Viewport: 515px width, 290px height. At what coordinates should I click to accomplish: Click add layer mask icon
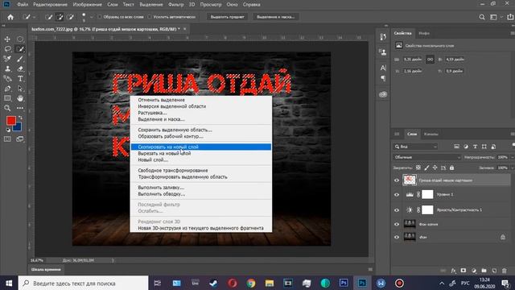[x=463, y=271]
